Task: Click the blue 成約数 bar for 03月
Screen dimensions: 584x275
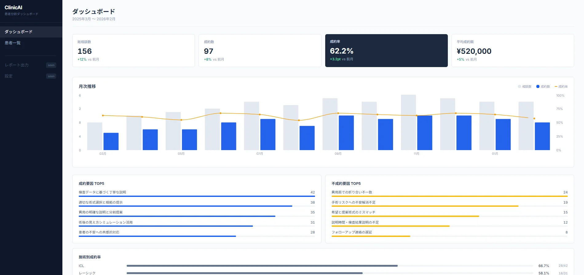Action: coord(111,141)
